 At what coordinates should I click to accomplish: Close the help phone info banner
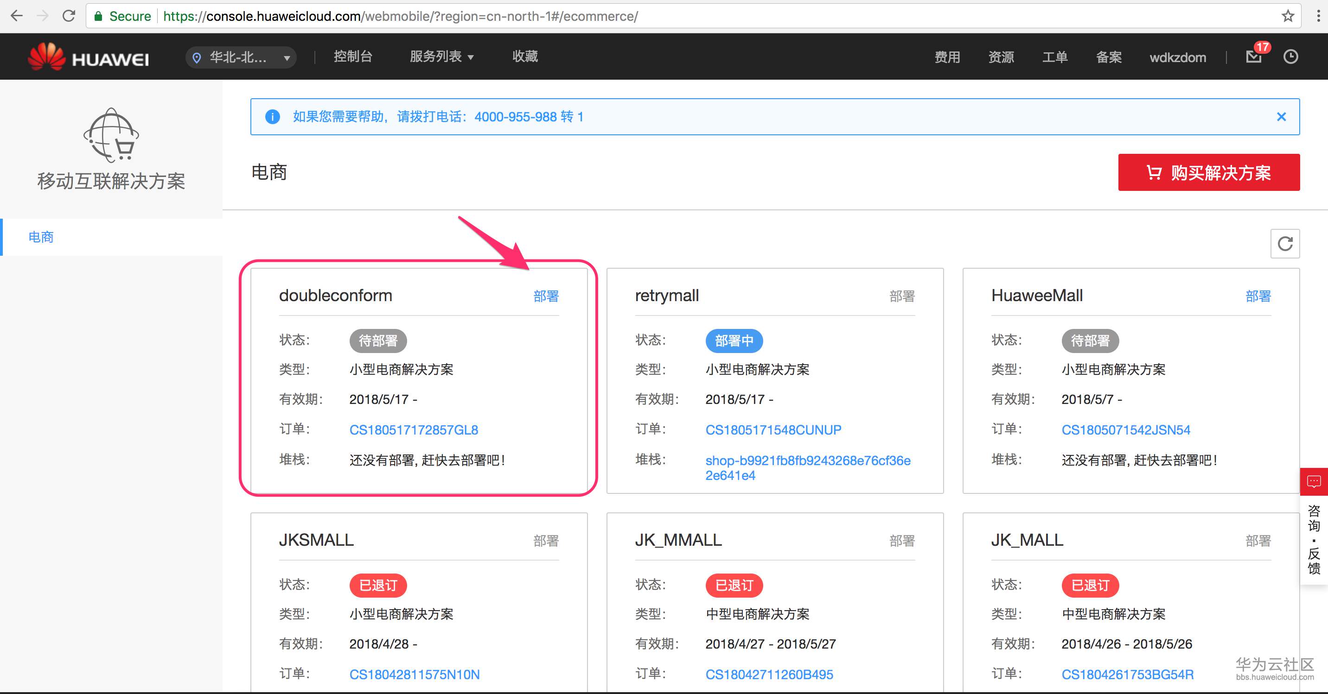click(1281, 117)
